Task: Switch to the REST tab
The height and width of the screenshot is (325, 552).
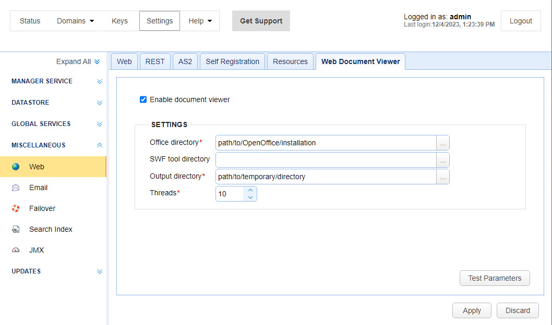Action: point(155,61)
